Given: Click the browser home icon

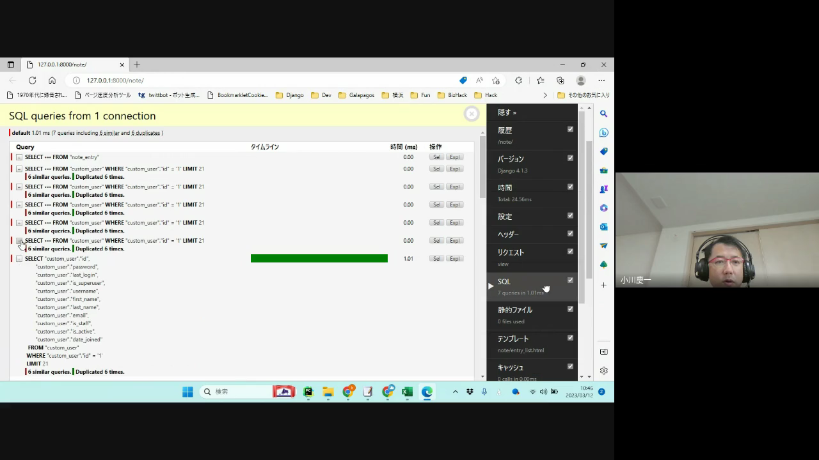Looking at the screenshot, I should (52, 80).
